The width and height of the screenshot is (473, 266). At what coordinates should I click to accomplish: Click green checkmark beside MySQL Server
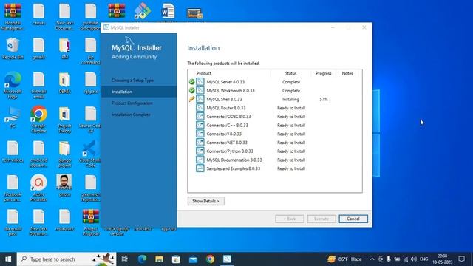(191, 82)
